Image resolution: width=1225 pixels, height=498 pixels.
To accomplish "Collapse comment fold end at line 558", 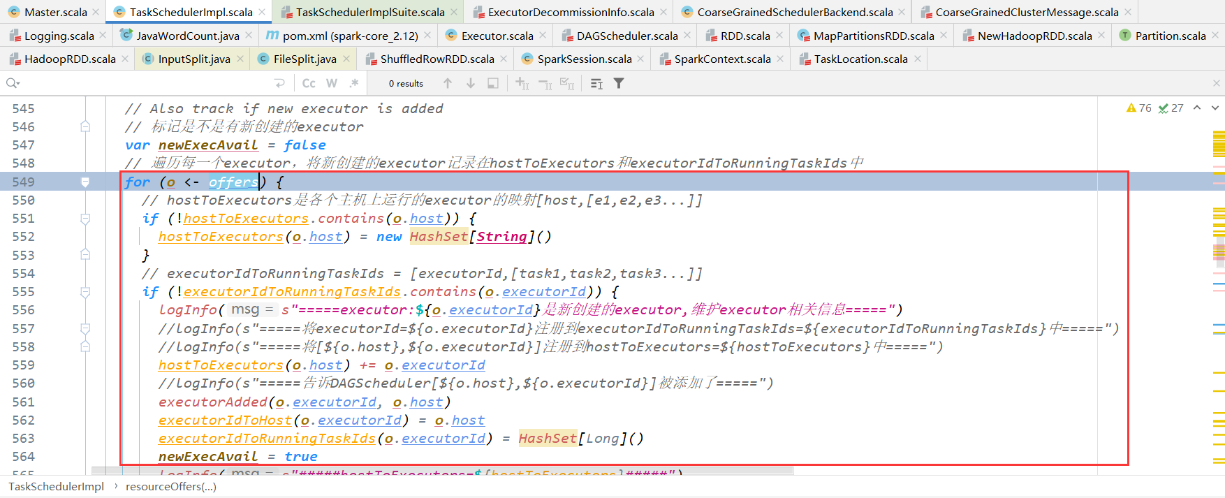I will (85, 346).
